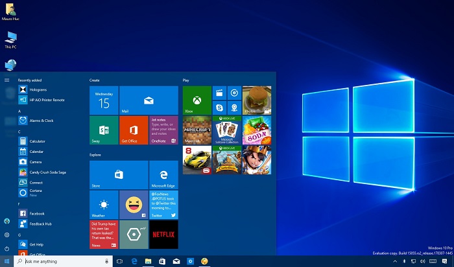
Task: Launch Get Office from the Create tiles
Action: [x=134, y=130]
